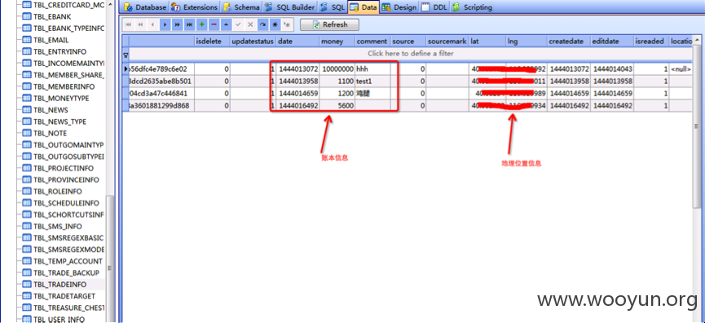Select date cell 1444014659
The height and width of the screenshot is (323, 705).
pos(297,94)
